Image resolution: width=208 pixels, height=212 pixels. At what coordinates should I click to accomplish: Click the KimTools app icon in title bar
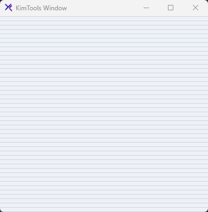pos(9,8)
